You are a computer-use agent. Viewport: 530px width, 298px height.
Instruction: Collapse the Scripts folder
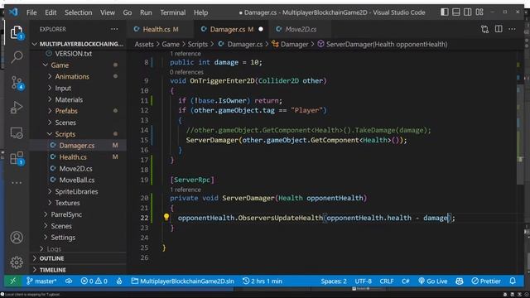click(x=65, y=134)
